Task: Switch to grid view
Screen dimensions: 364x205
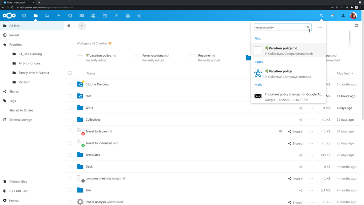Action: click(x=357, y=26)
